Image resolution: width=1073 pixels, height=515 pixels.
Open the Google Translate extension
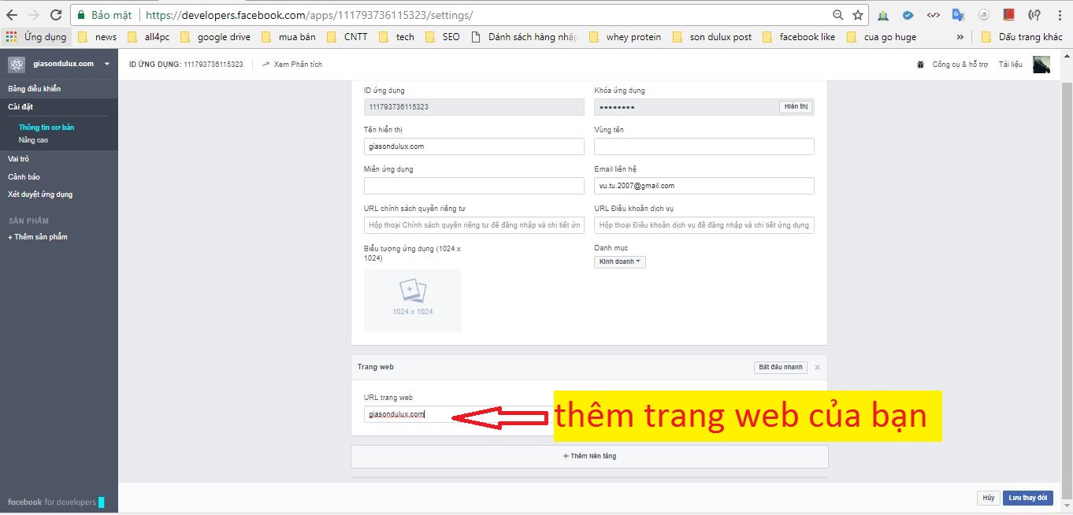coord(958,15)
